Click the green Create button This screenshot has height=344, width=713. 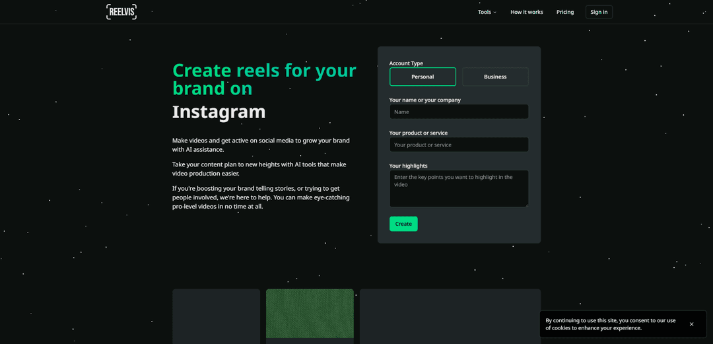403,224
